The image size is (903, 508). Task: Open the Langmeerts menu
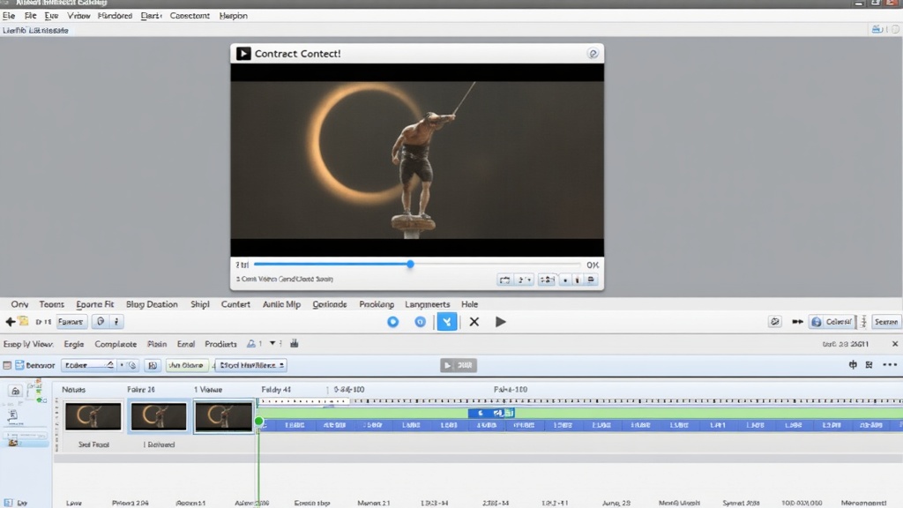coord(428,304)
